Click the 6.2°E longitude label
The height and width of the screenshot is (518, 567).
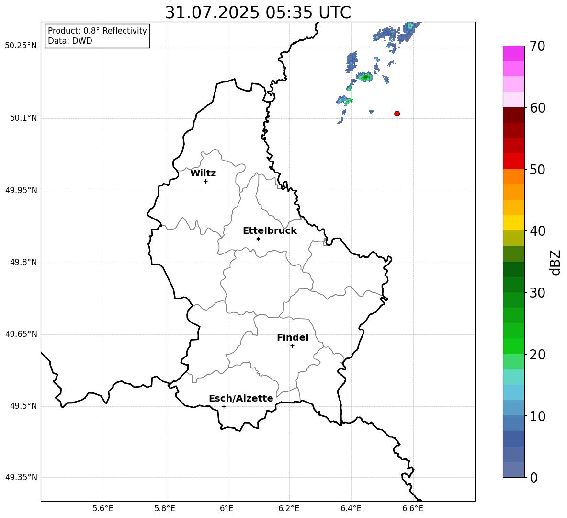point(289,508)
